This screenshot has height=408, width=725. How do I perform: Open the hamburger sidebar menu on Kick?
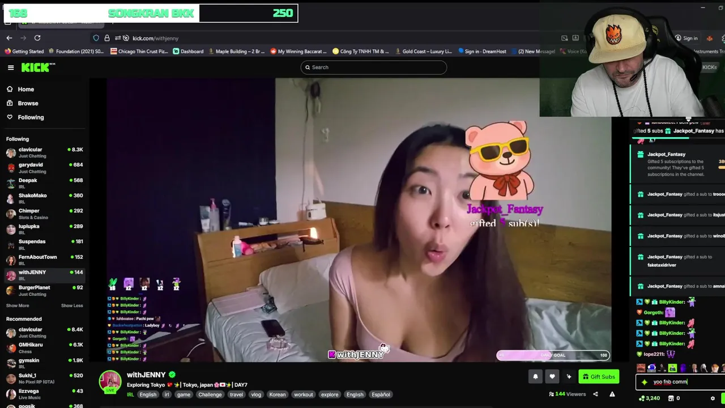(x=11, y=67)
